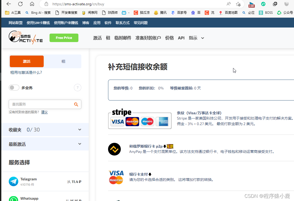
Task: Open 脑瓜凉 bookmark
Action: coord(142,12)
